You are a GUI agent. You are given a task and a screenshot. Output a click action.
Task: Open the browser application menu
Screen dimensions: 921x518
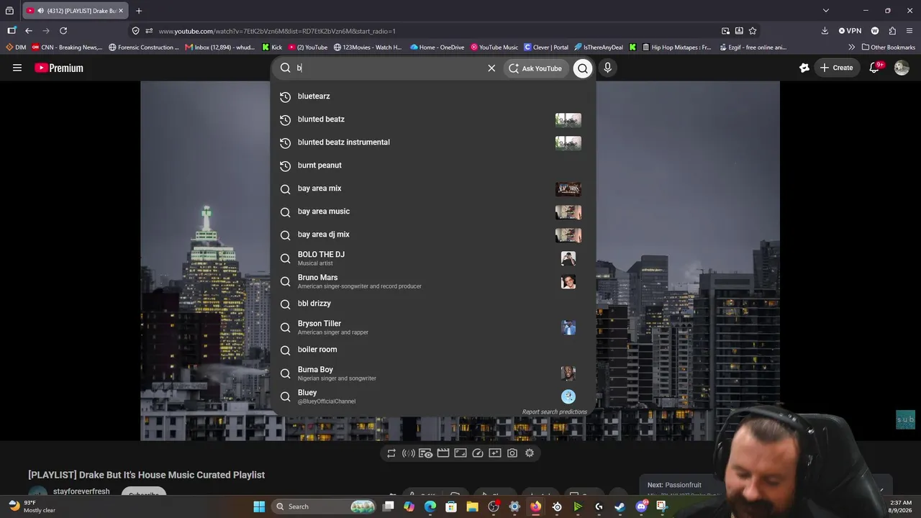[909, 31]
